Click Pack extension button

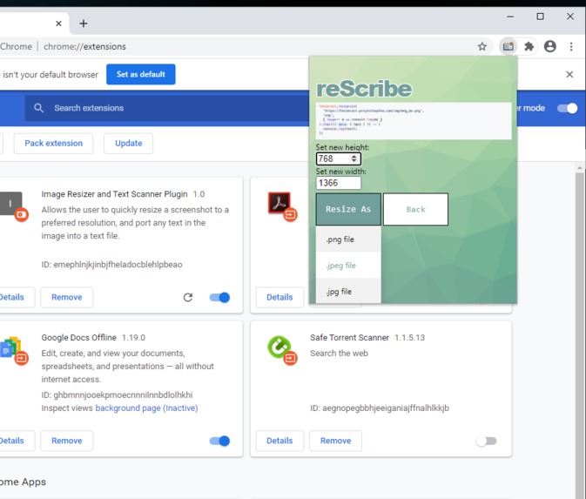pos(53,143)
